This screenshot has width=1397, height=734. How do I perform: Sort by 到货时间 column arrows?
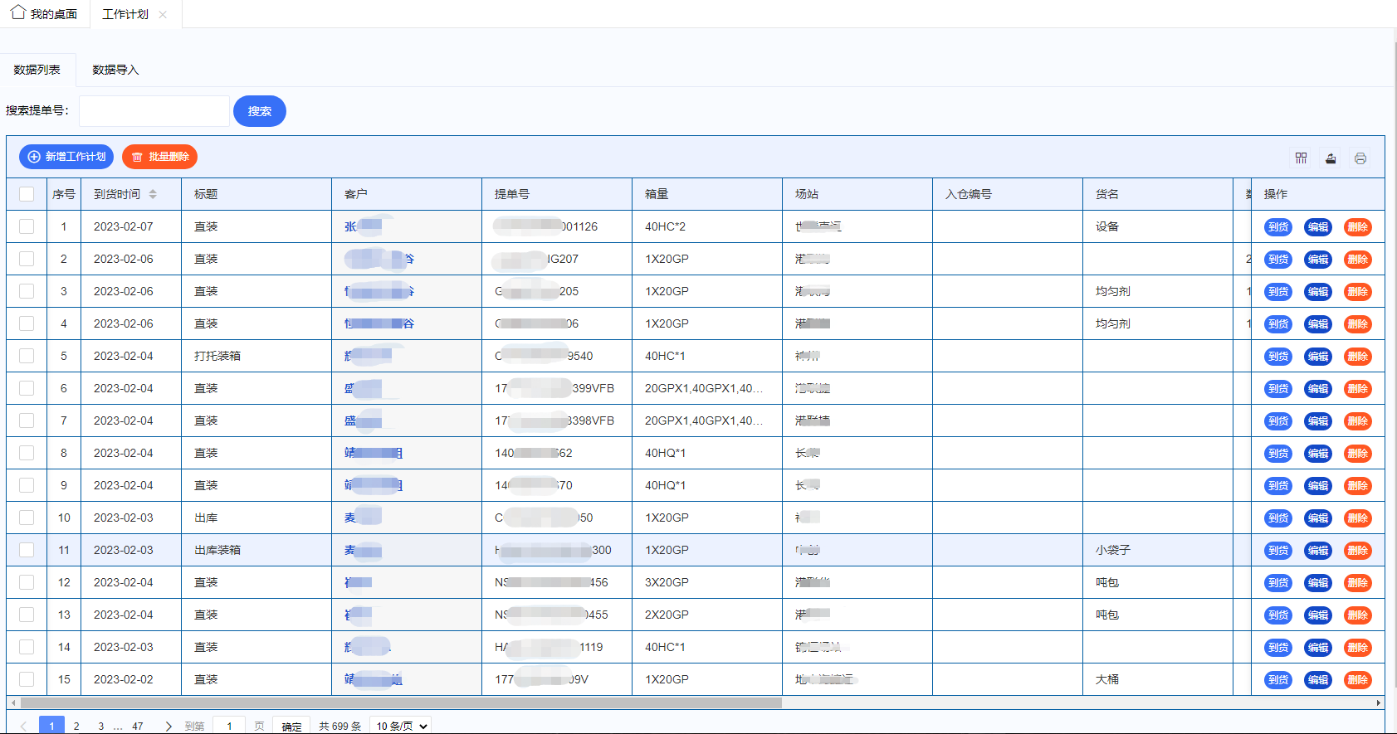pyautogui.click(x=153, y=194)
